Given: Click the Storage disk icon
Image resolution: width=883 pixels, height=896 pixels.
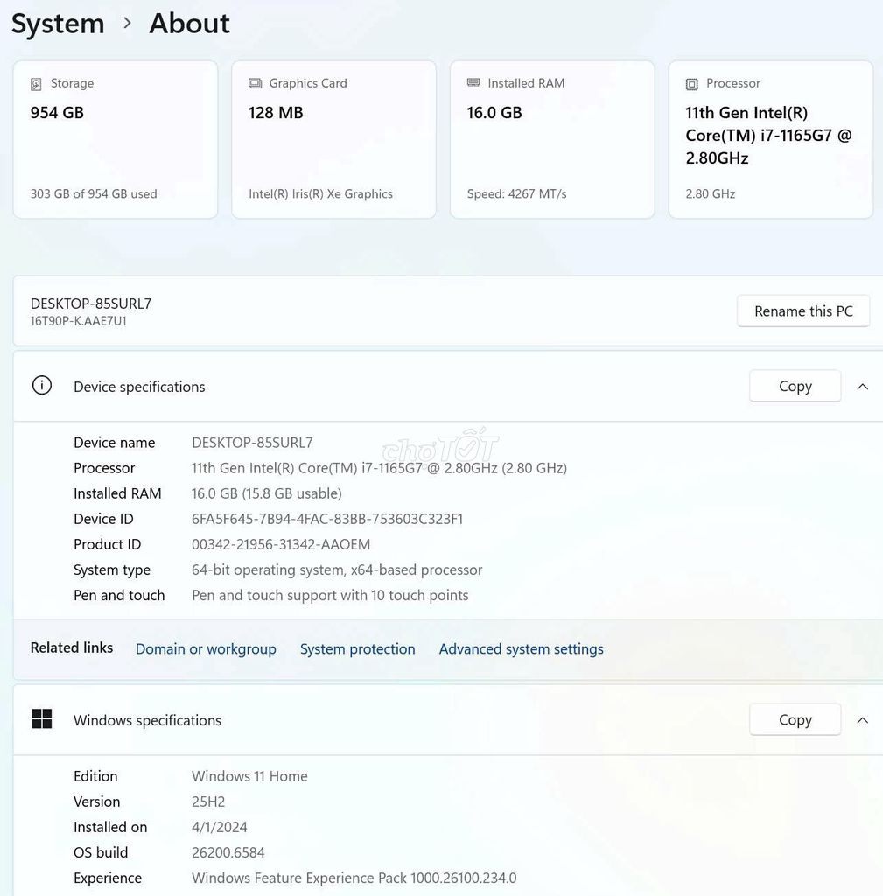Looking at the screenshot, I should click(36, 84).
